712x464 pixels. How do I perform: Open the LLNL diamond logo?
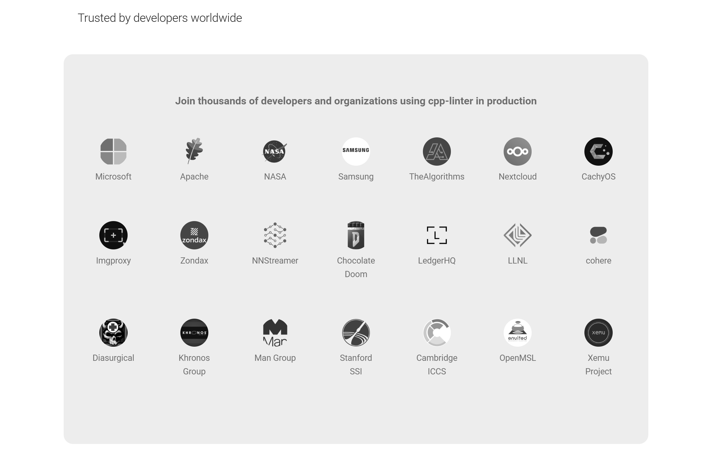tap(517, 235)
